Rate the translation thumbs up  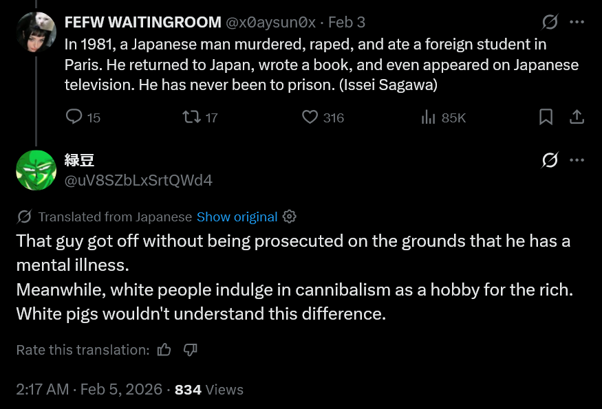tap(164, 350)
